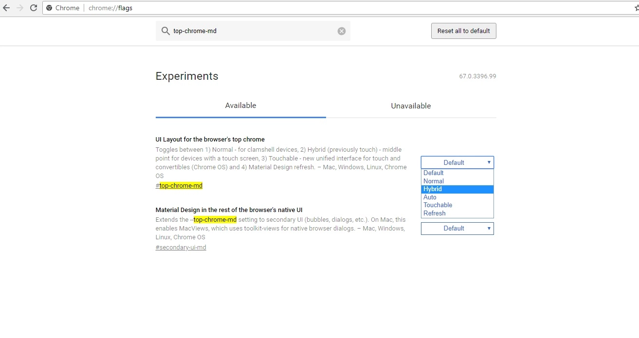
Task: Pick Touchable from the dropdown list
Action: [x=457, y=205]
